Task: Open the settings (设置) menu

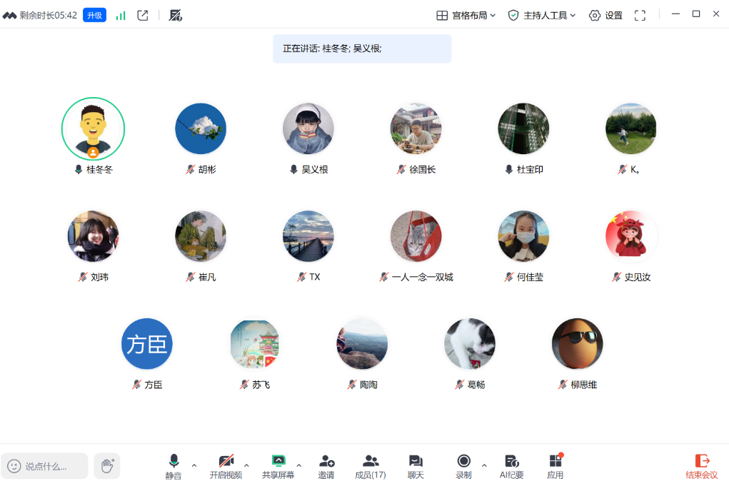Action: 605,15
